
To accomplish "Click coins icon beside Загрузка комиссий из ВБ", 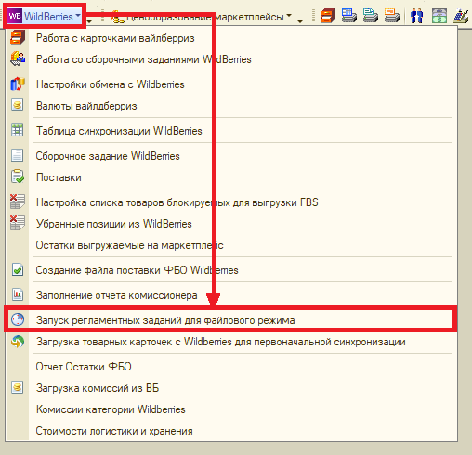I will pyautogui.click(x=18, y=387).
